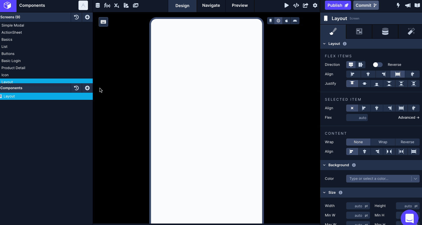The image size is (422, 225).
Task: Click the Draftbit logo home icon
Action: [x=7, y=5]
